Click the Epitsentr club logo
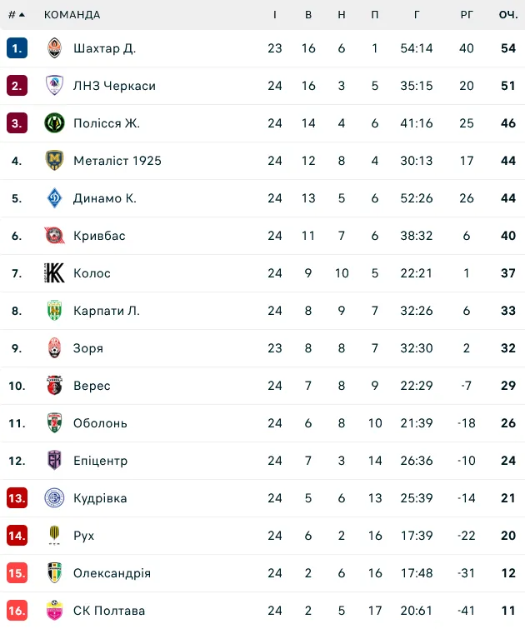The image size is (525, 629). 54,461
